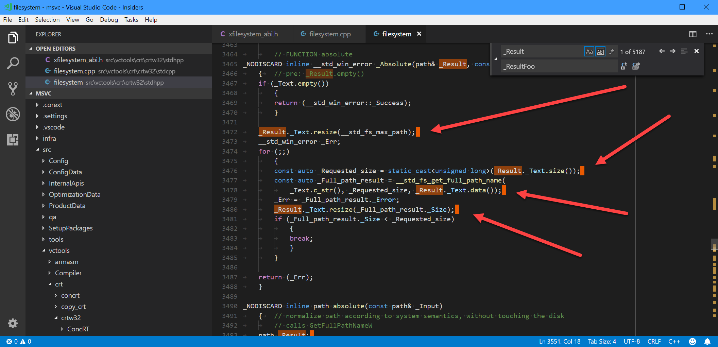Open the feedback smiley in status bar
718x347 pixels.
(693, 342)
